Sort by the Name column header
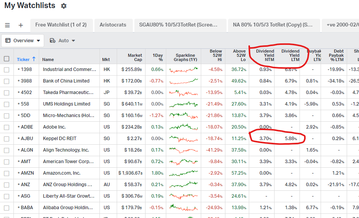359x218 pixels. coord(48,59)
